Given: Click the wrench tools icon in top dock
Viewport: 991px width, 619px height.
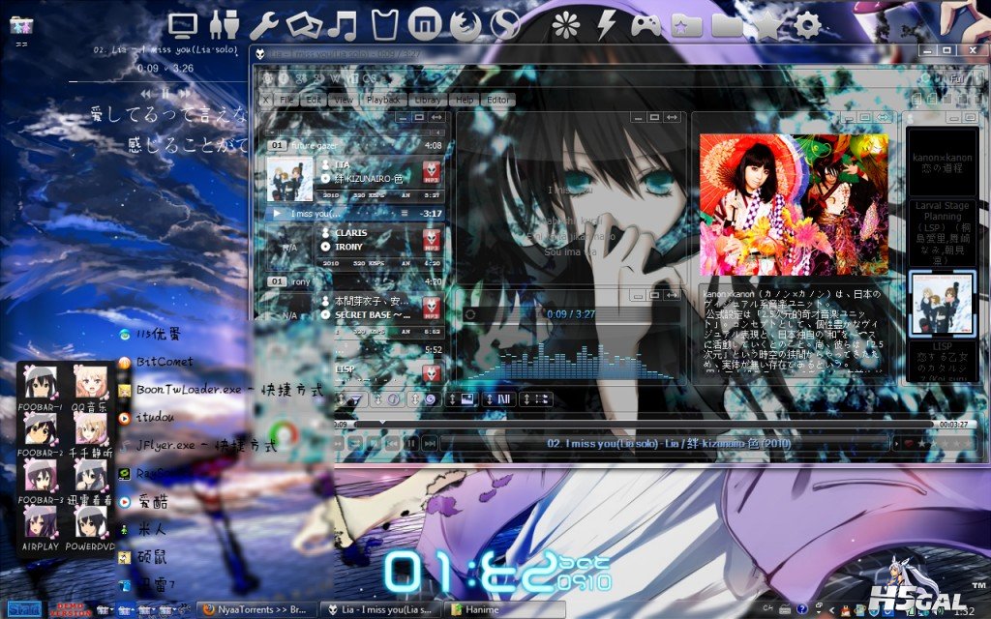Looking at the screenshot, I should 264,24.
